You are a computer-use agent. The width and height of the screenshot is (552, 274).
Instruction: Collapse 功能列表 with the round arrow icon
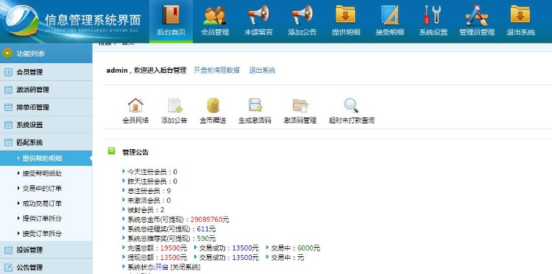[x=7, y=54]
